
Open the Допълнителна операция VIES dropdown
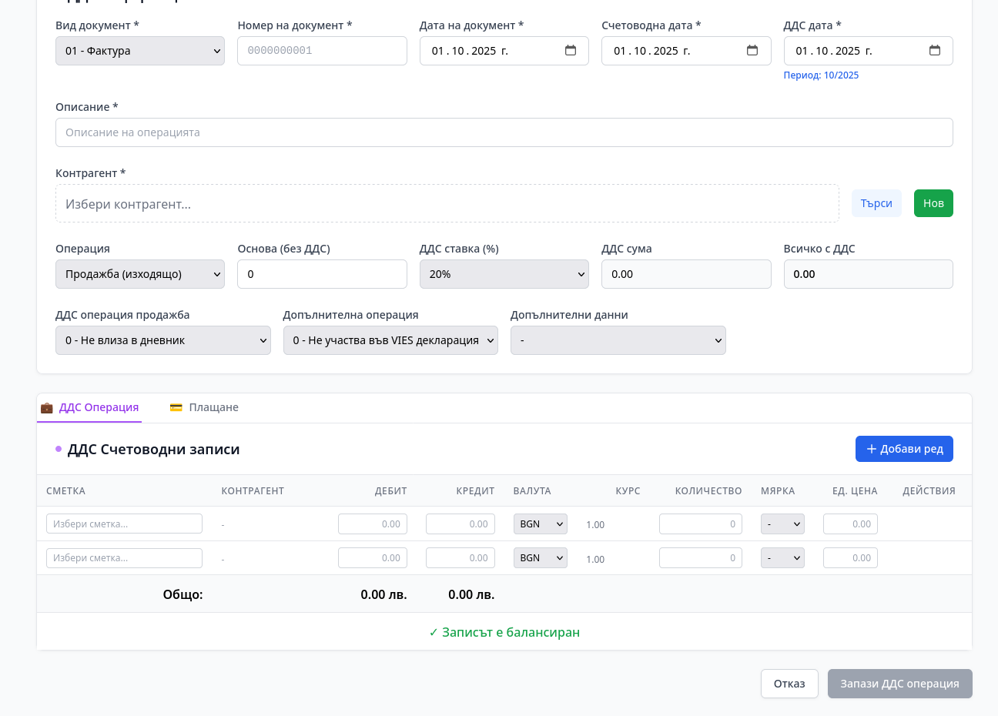(390, 340)
